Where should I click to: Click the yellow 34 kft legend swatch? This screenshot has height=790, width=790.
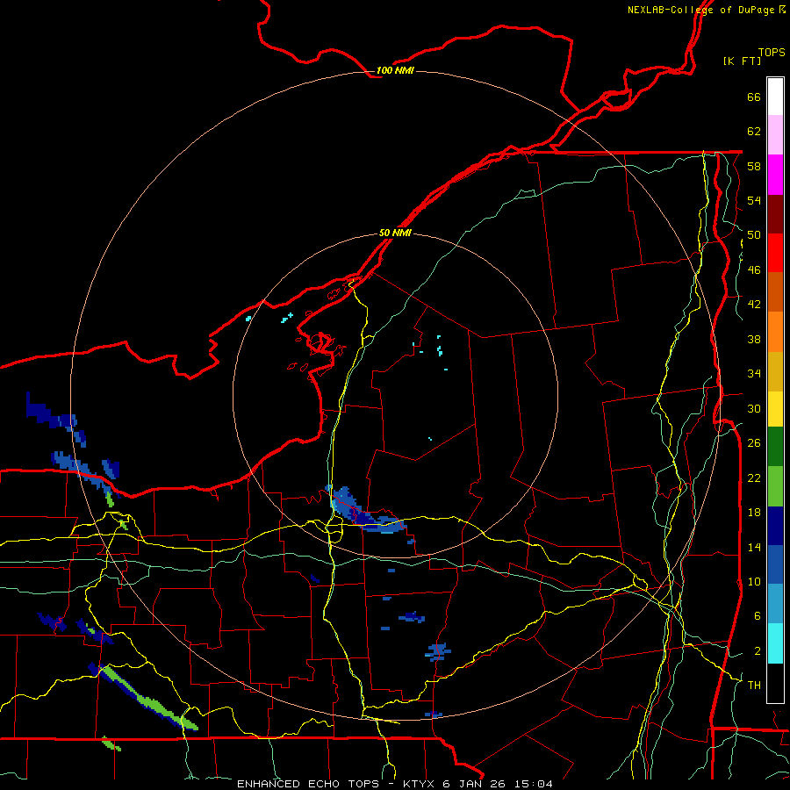coord(775,409)
